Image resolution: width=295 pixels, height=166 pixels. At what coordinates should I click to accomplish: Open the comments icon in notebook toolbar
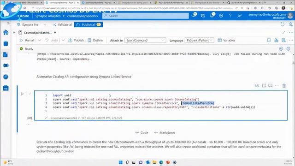tap(269, 40)
